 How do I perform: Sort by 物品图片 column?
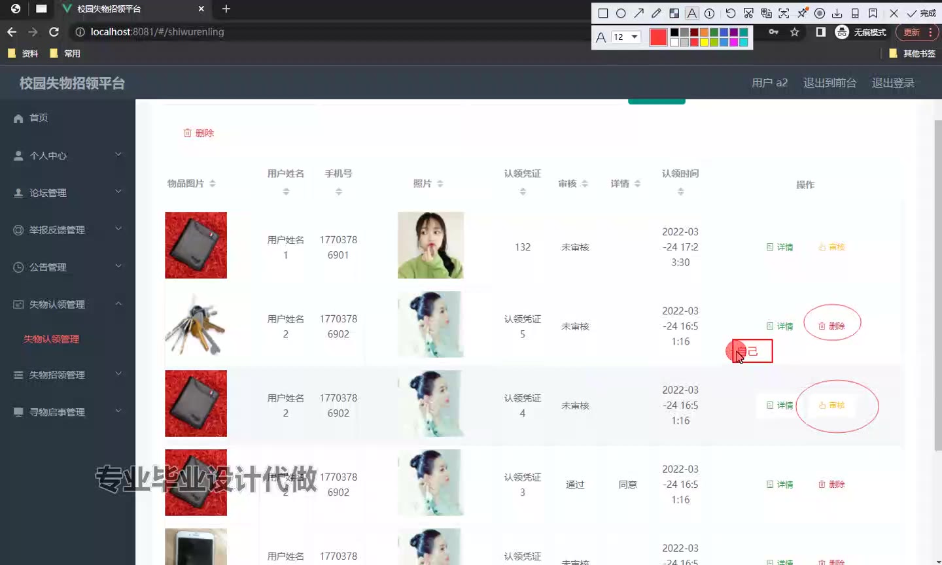pyautogui.click(x=213, y=184)
